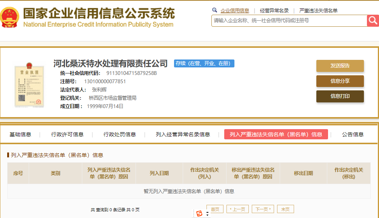This screenshot has width=379, height=218.
Task: Open the Sogou input toolbar menu arrow
Action: (x=207, y=213)
